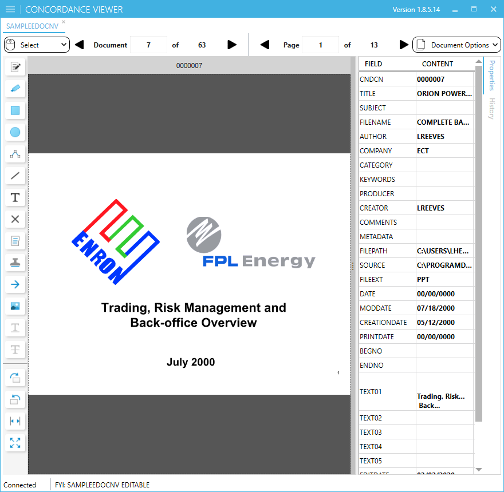Advance to the next page
This screenshot has width=504, height=492.
tap(404, 45)
